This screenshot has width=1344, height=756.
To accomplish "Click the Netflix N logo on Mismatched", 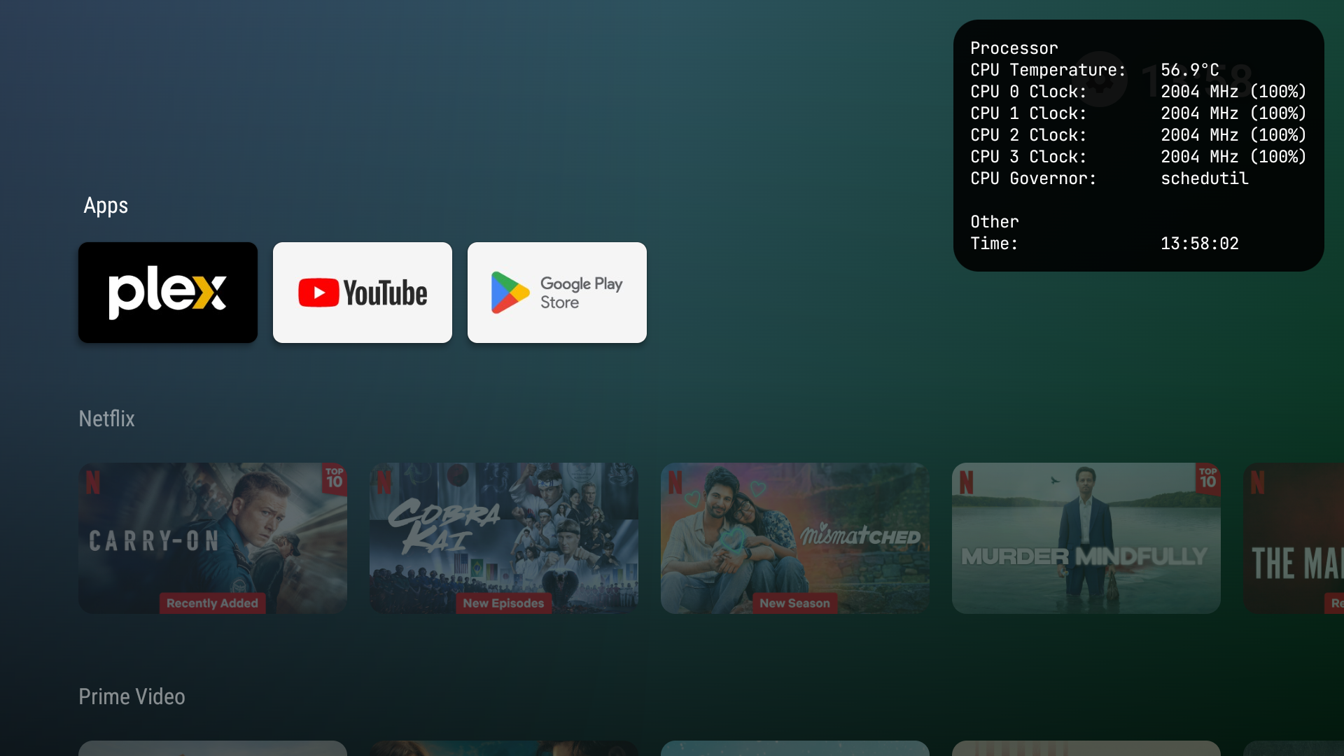I will coord(675,482).
